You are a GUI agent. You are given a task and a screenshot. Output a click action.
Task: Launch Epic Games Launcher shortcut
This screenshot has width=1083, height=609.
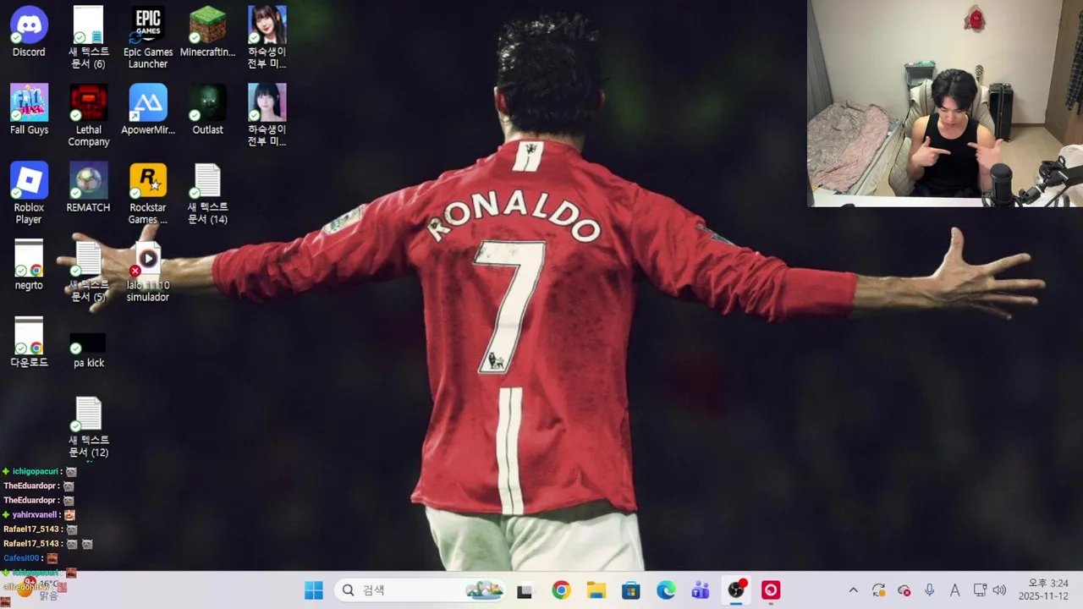(x=148, y=37)
